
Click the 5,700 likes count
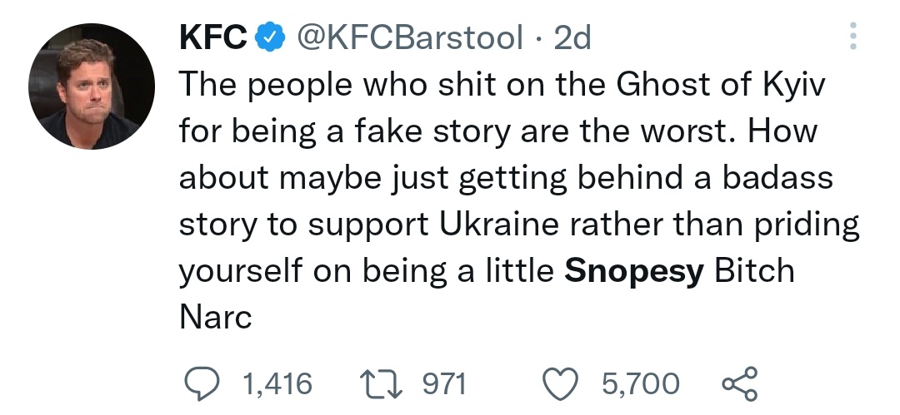tap(641, 383)
